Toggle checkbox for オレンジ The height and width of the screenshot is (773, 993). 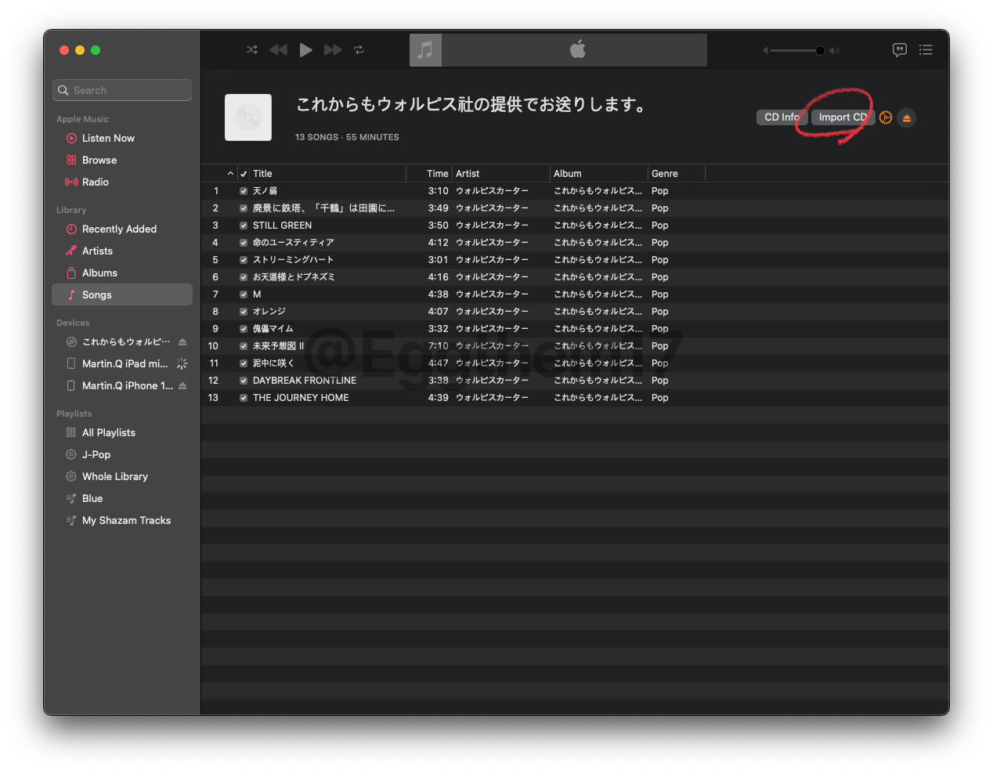(244, 312)
